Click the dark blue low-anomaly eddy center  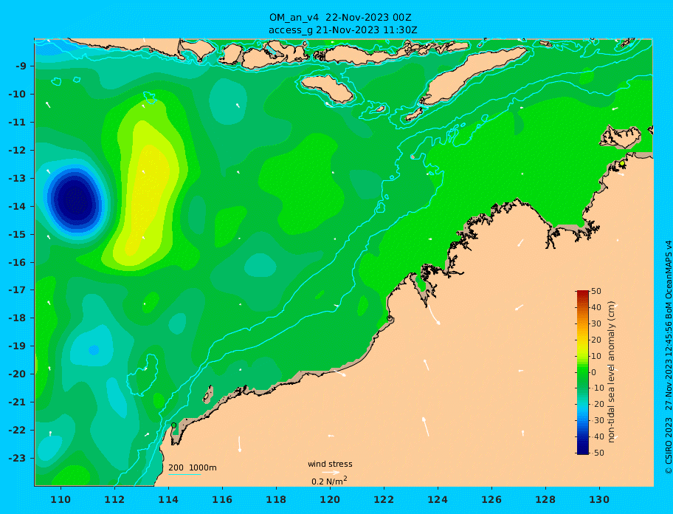click(x=76, y=199)
